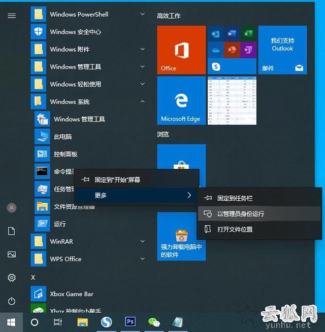
Task: Click the 高效工作 group header
Action: coord(169,16)
